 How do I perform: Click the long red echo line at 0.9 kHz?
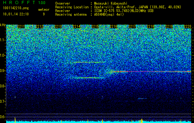[152, 71]
